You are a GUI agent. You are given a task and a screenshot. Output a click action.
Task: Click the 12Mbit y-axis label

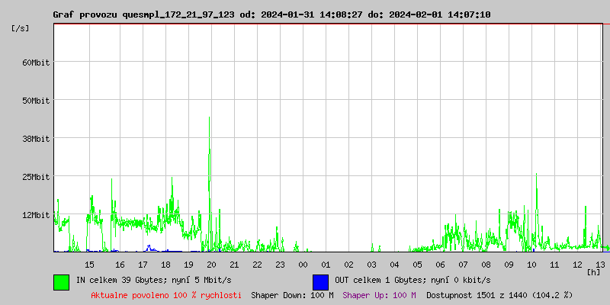tap(35, 215)
